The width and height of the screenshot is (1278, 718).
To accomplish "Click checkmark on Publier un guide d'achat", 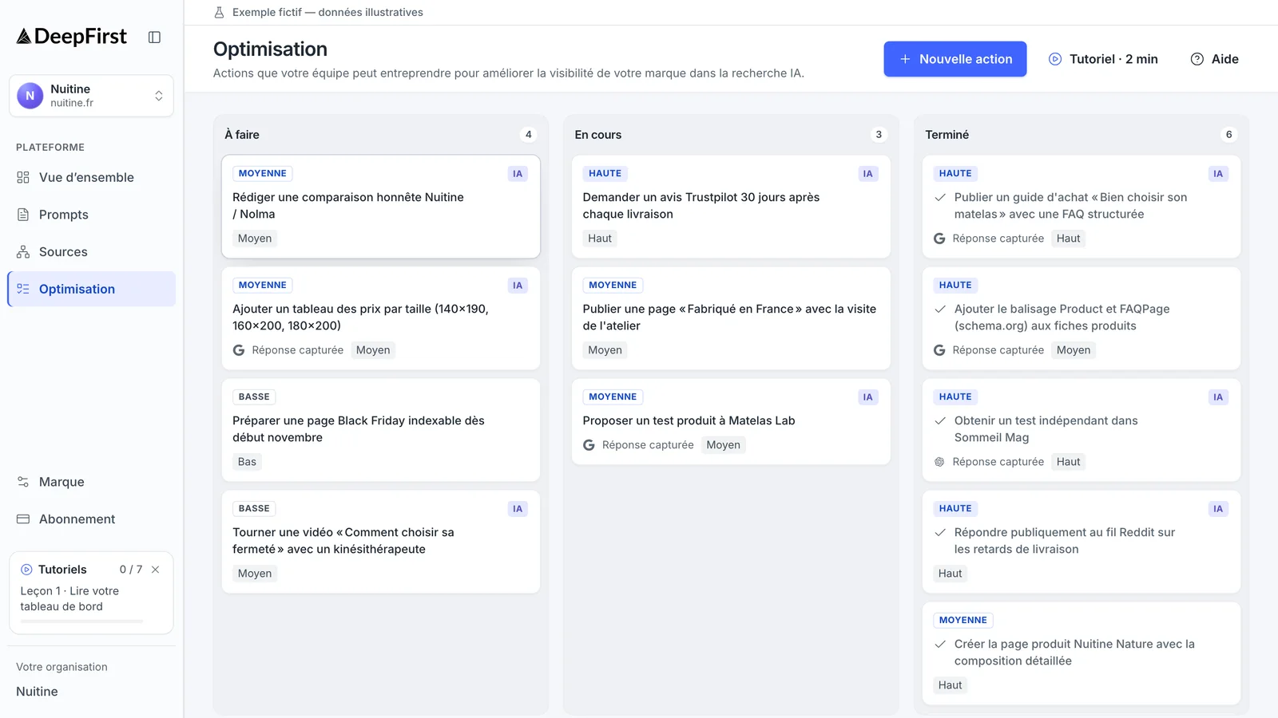I will (x=940, y=197).
